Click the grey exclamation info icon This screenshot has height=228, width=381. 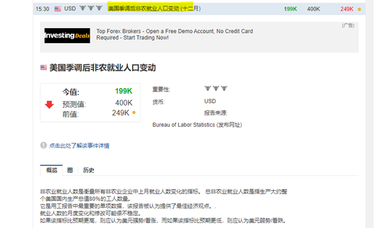tap(43, 145)
